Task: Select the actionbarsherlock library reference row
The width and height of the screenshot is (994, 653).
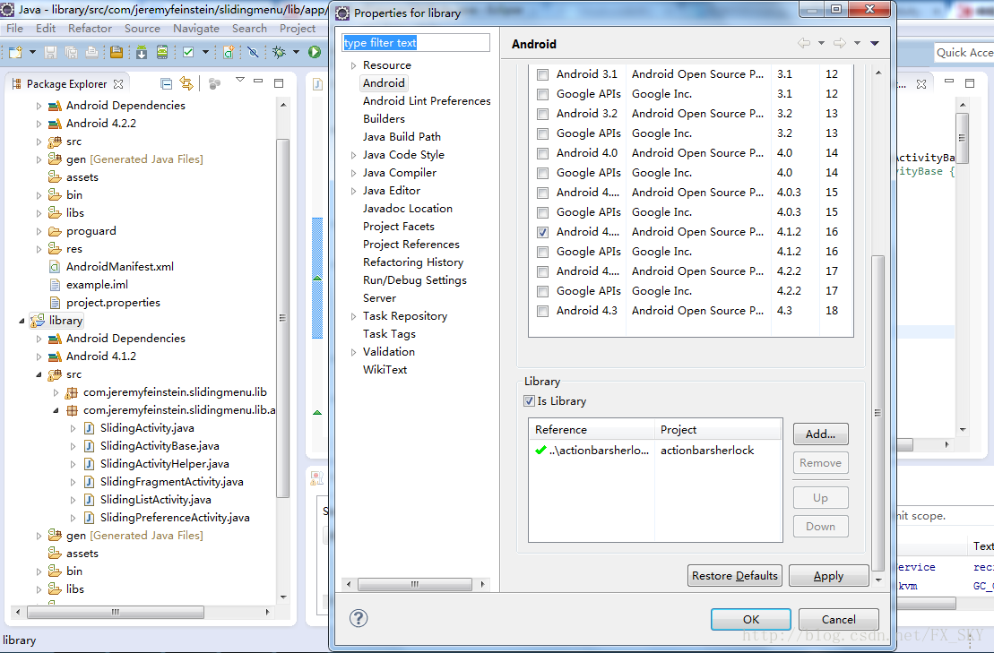Action: tap(655, 451)
